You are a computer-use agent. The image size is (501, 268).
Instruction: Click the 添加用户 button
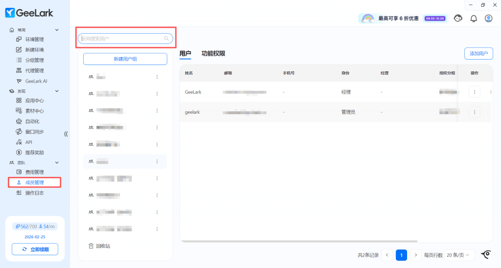click(478, 54)
